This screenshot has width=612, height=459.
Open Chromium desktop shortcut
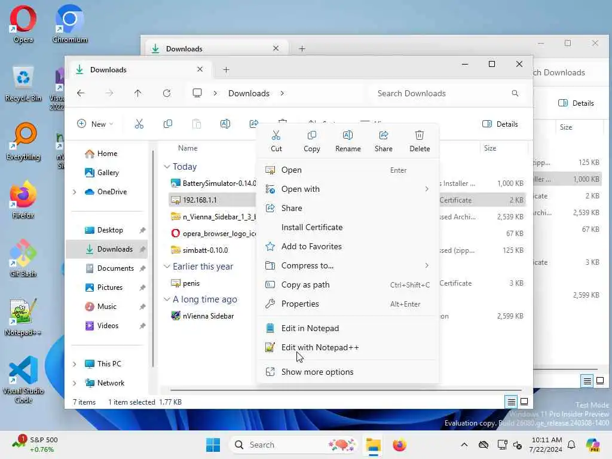click(70, 24)
